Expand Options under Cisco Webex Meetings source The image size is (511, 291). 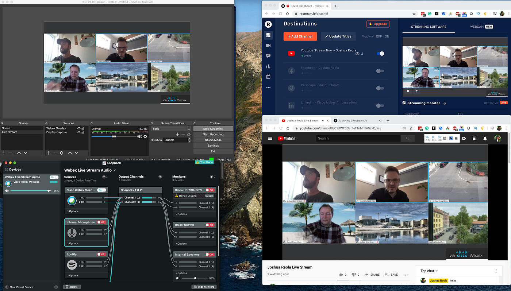click(x=73, y=212)
